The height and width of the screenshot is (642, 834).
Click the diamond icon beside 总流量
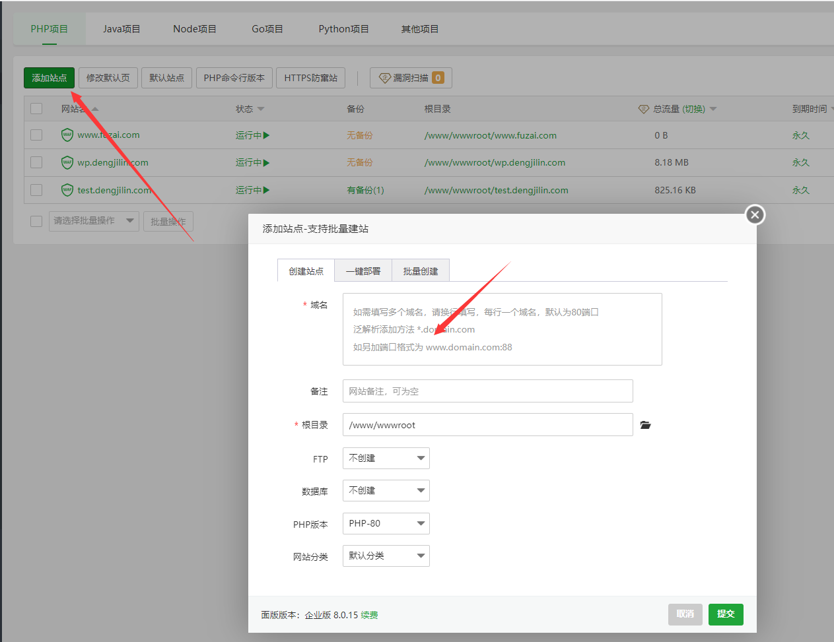coord(644,109)
